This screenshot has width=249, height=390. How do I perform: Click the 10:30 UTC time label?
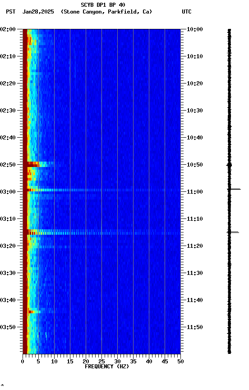coord(194,111)
